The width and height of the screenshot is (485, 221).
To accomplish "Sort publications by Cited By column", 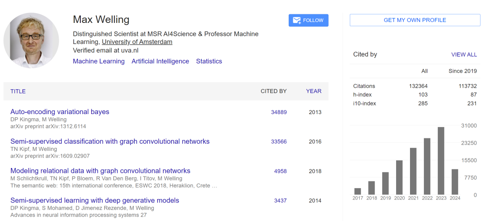I will pyautogui.click(x=273, y=91).
